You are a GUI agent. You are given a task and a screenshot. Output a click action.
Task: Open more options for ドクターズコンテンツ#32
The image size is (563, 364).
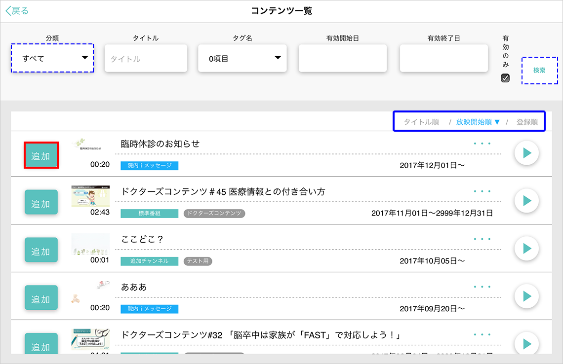(x=482, y=334)
